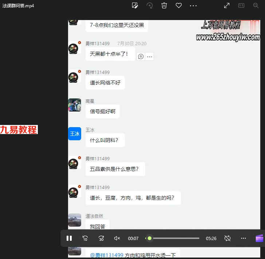Click message 7-8点我们这里天还没黑
The height and width of the screenshot is (259, 265).
click(117, 25)
